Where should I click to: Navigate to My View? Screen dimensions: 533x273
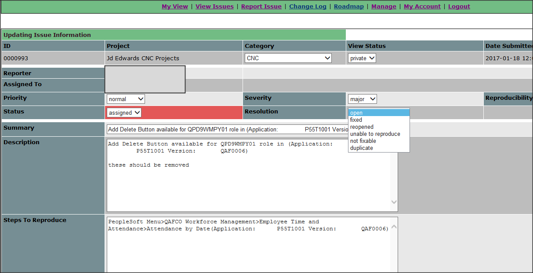pos(174,6)
